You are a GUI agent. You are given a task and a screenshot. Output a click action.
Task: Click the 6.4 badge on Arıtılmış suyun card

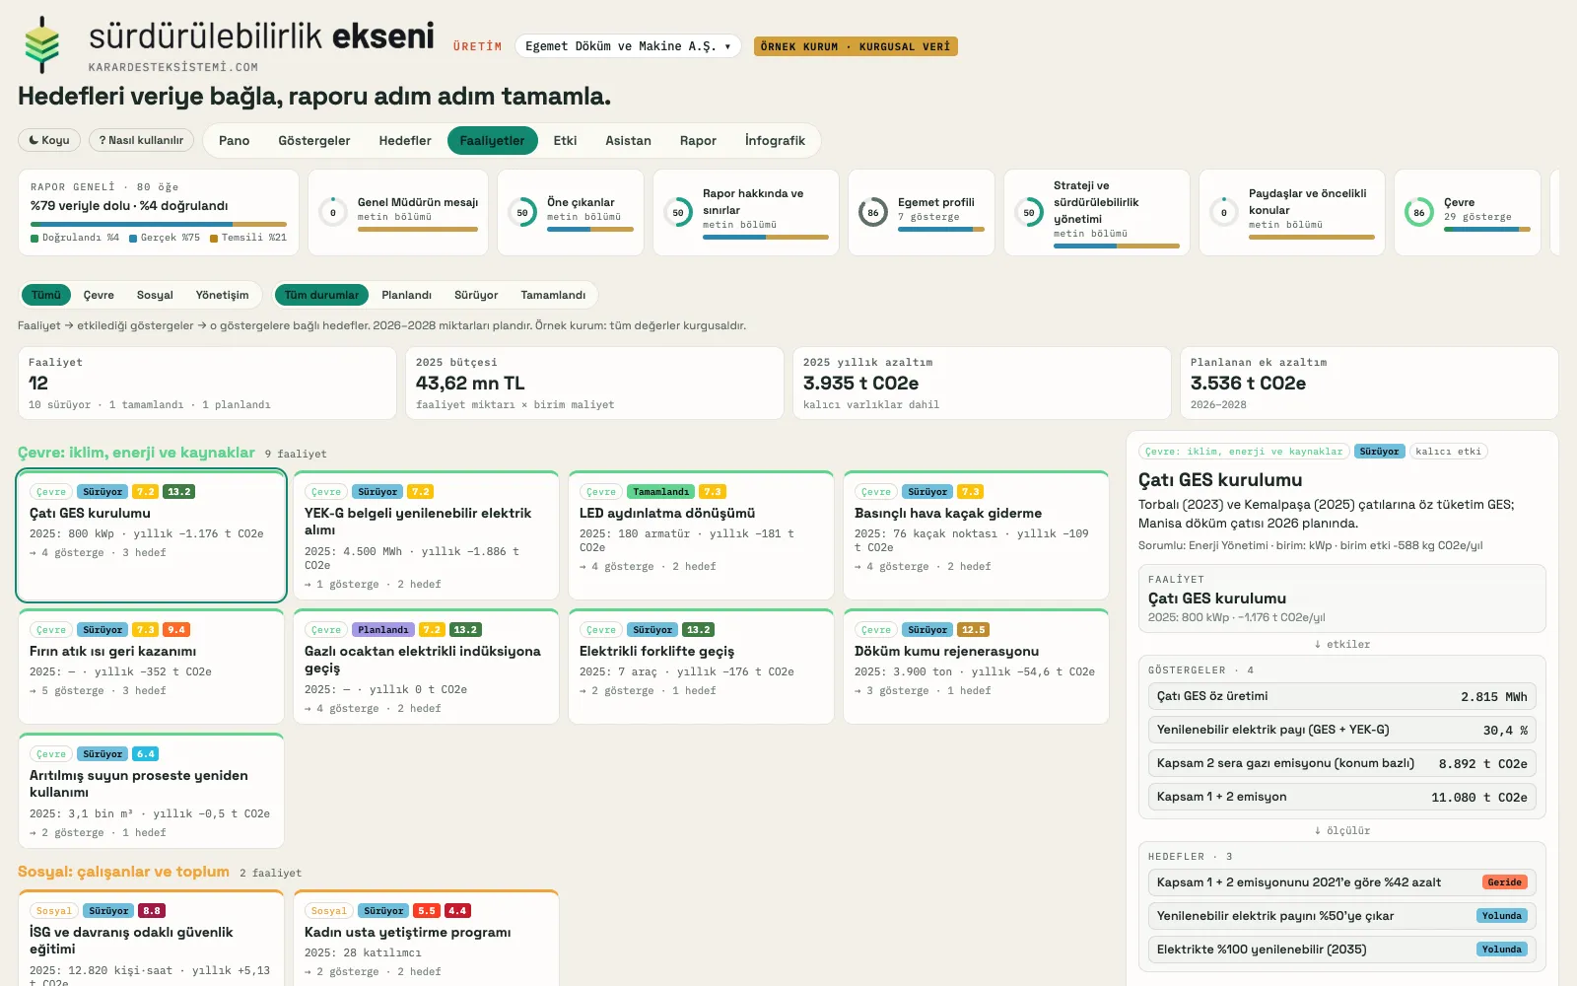pyautogui.click(x=146, y=753)
